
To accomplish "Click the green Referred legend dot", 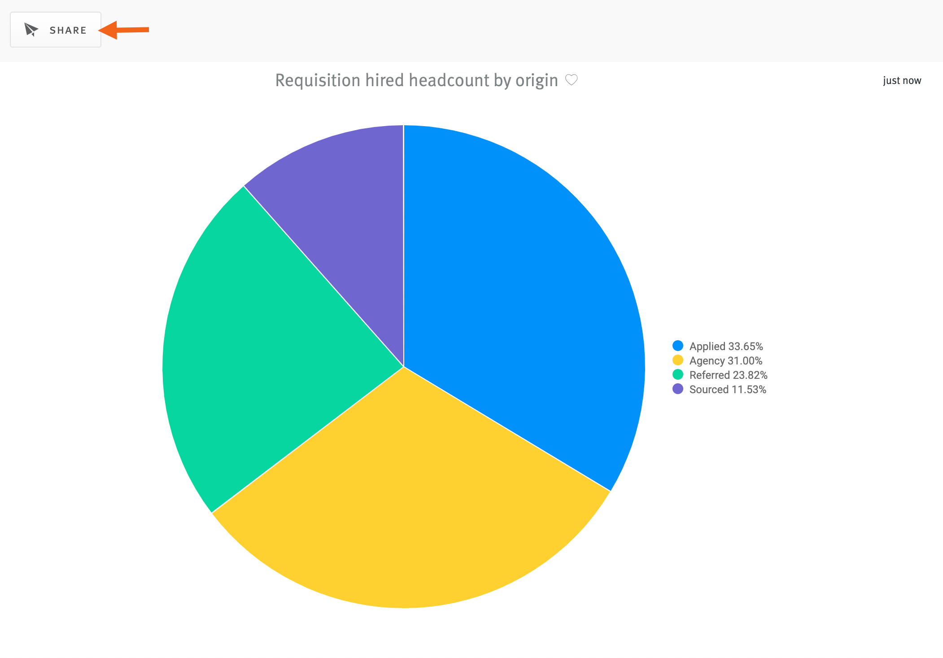I will [678, 374].
